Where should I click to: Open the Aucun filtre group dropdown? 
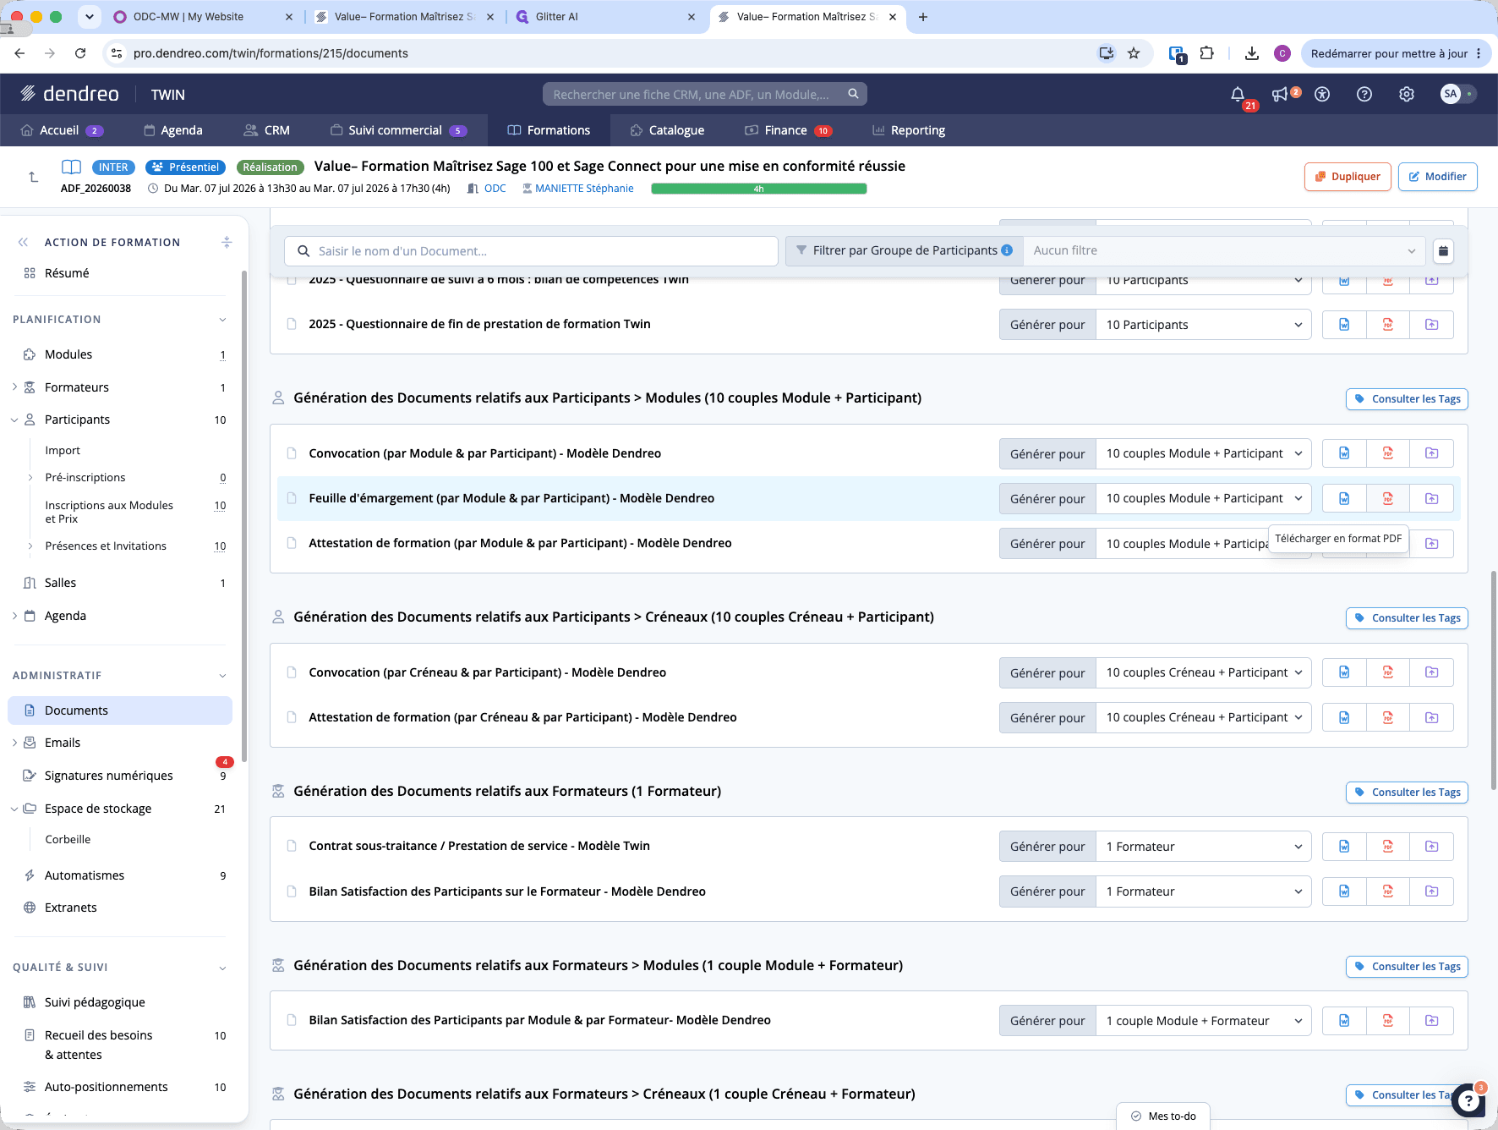point(1224,250)
